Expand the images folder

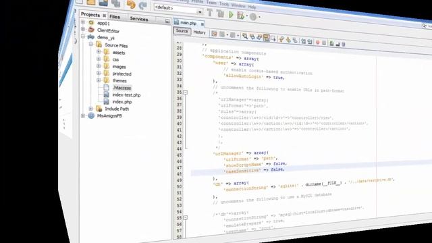pos(99,66)
